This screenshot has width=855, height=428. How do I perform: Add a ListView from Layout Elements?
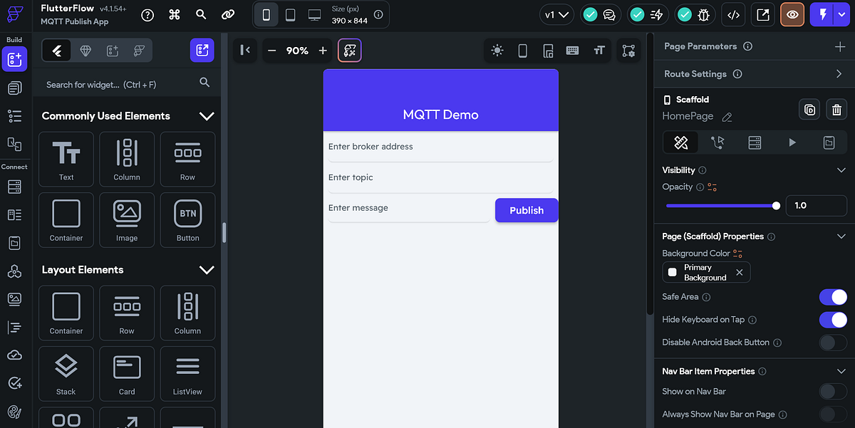pyautogui.click(x=187, y=374)
